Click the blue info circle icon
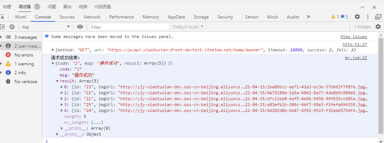384x143 pixels. tap(8, 72)
